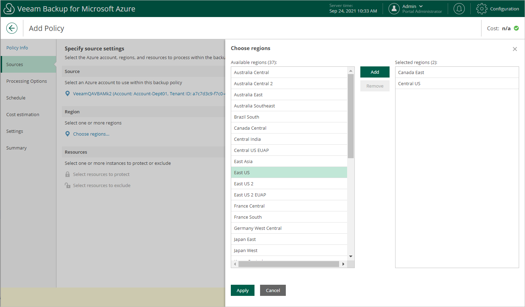Select East Asia region
Image resolution: width=525 pixels, height=307 pixels.
289,161
